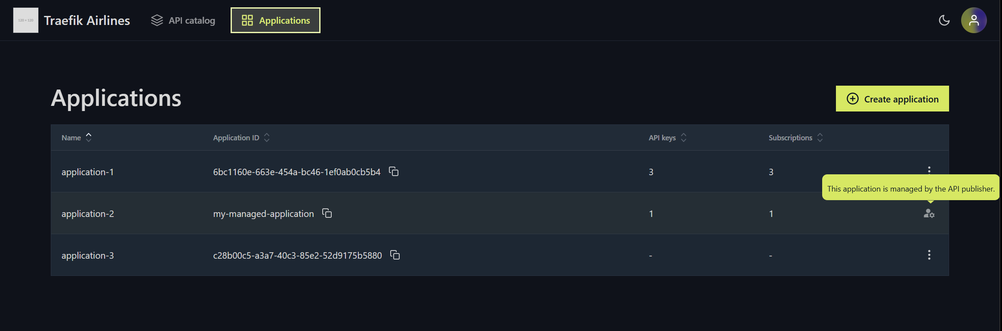Copy the my-managed-application ID
Viewport: 1002px width, 331px height.
point(327,213)
